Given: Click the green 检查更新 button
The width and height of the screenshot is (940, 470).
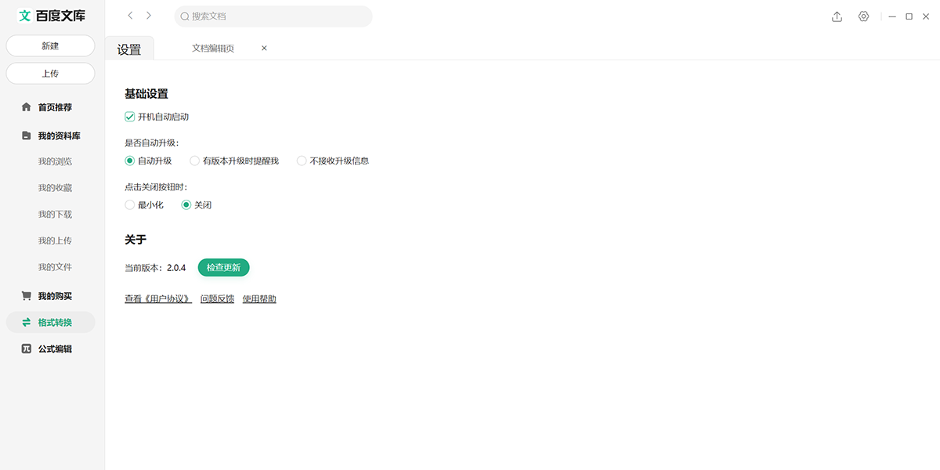Looking at the screenshot, I should coord(223,268).
